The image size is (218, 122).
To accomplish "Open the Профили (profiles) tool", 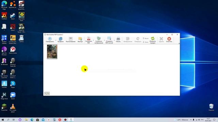I will 61,40.
